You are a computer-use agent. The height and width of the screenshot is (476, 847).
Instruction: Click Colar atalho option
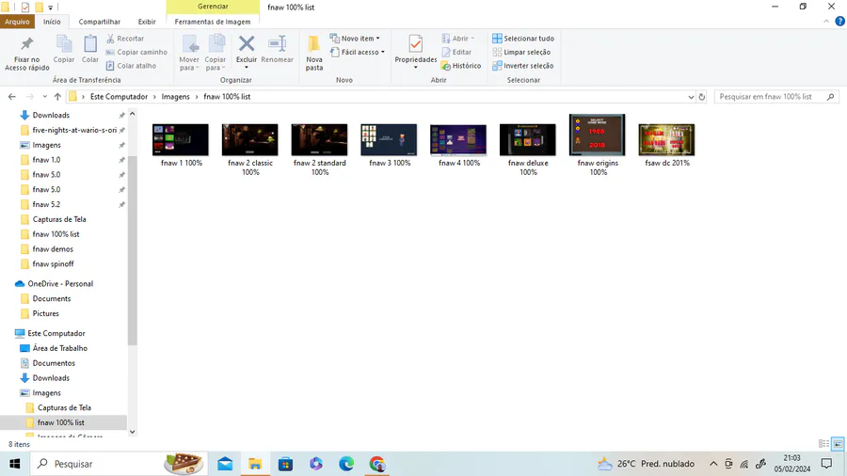(x=131, y=65)
